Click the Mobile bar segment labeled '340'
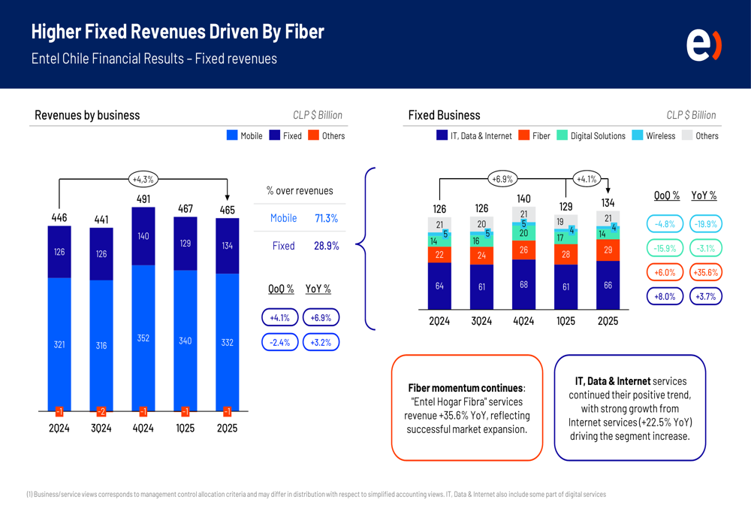The height and width of the screenshot is (515, 751). tap(185, 341)
